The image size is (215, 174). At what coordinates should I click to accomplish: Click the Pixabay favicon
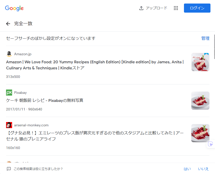pos(9,93)
